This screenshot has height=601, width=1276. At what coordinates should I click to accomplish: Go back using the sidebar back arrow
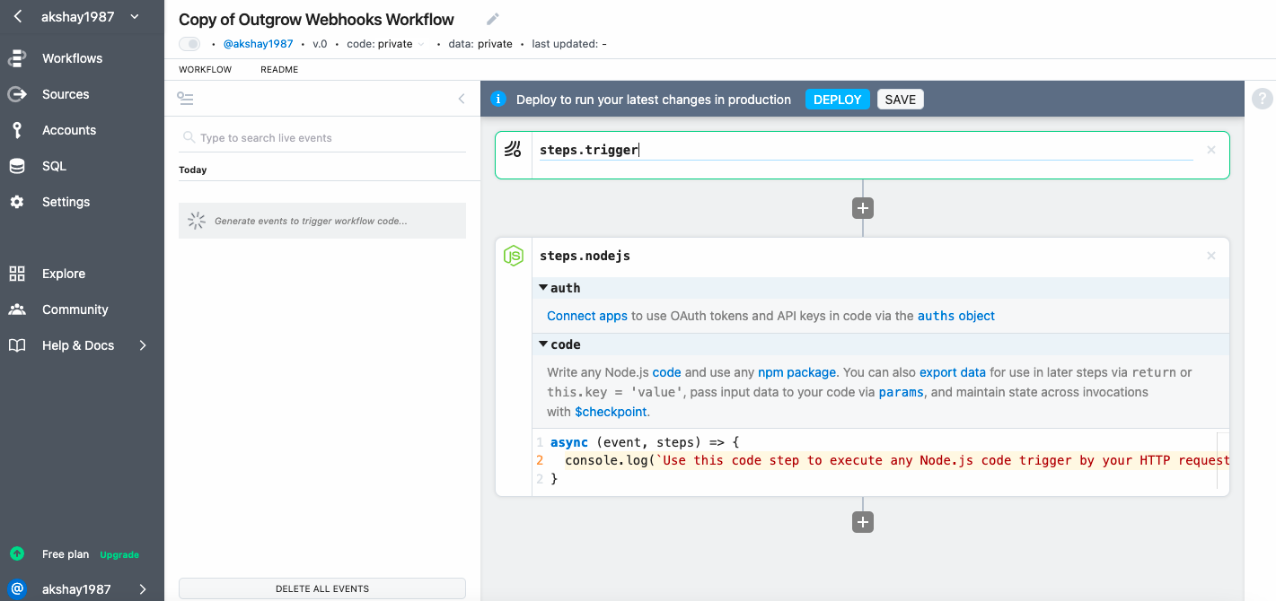[17, 16]
